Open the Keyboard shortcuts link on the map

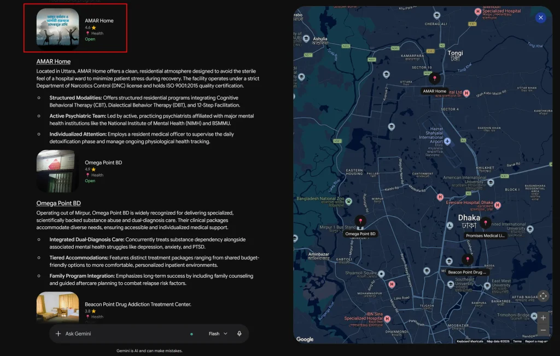470,341
